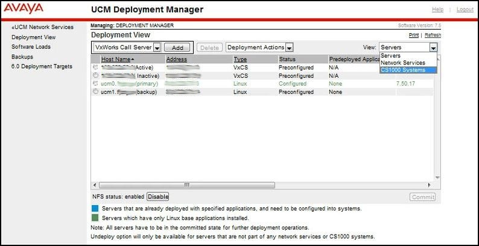Click version 7.50.17 in ucm0 row

pyautogui.click(x=405, y=84)
